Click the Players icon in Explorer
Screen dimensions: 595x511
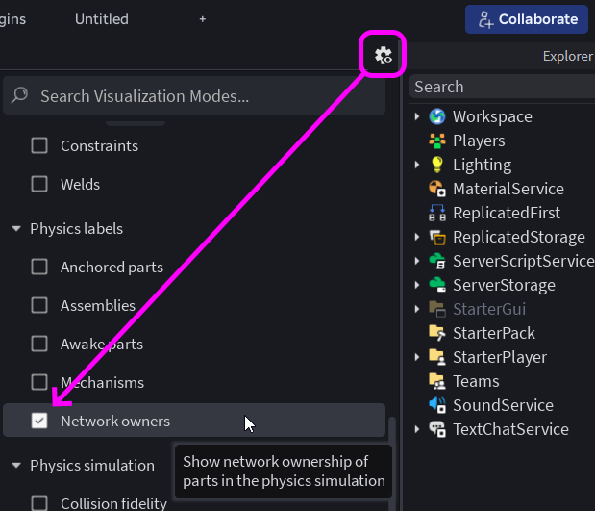[x=437, y=141]
